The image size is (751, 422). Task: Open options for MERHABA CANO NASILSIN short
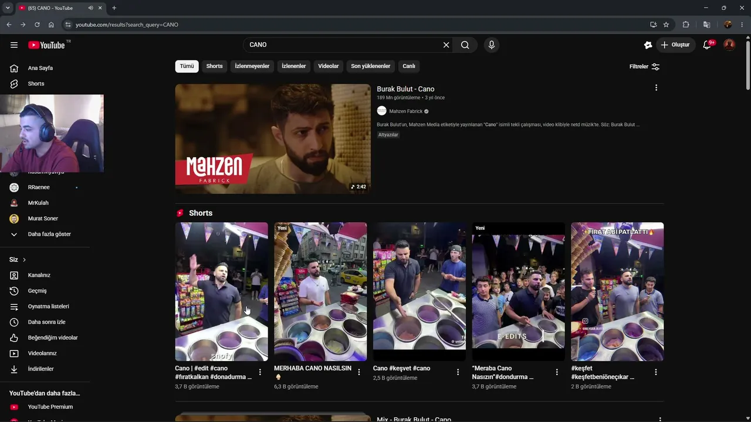click(x=359, y=372)
